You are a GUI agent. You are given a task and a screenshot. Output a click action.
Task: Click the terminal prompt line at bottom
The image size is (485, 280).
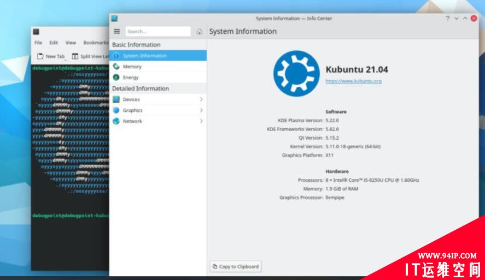(71, 216)
